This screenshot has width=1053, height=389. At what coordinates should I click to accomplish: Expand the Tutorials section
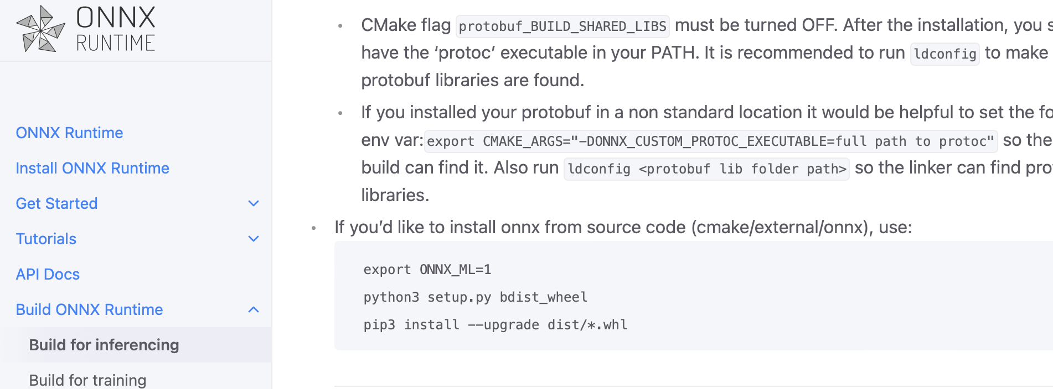(254, 239)
